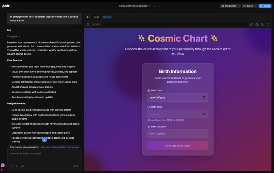Select the 5173 port selector
Image resolution: width=274 pixels, height=173 pixels.
pos(97,24)
